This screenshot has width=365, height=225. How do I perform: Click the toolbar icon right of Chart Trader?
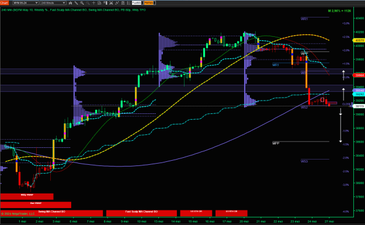tap(112, 3)
